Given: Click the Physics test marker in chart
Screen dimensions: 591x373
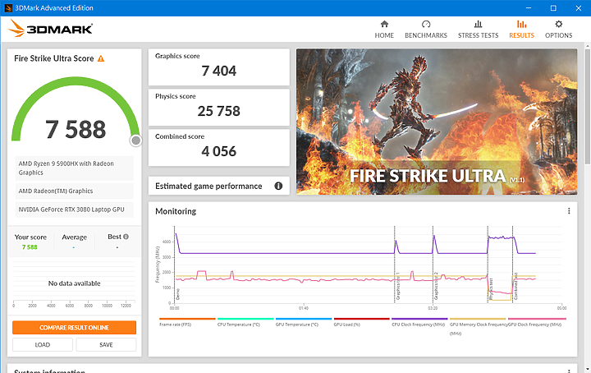Looking at the screenshot, I should [491, 289].
